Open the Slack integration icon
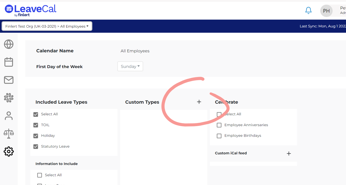Image resolution: width=346 pixels, height=185 pixels. 9,98
